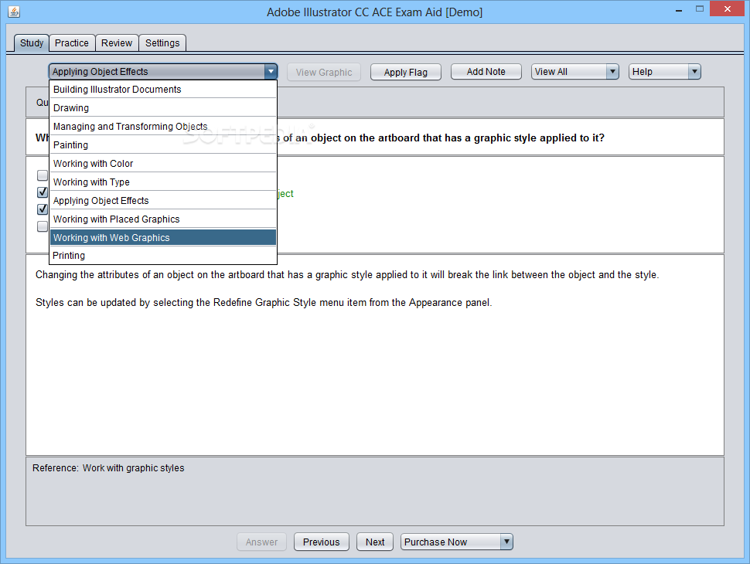Collapse the Applying Object Effects topic dropdown

click(163, 72)
